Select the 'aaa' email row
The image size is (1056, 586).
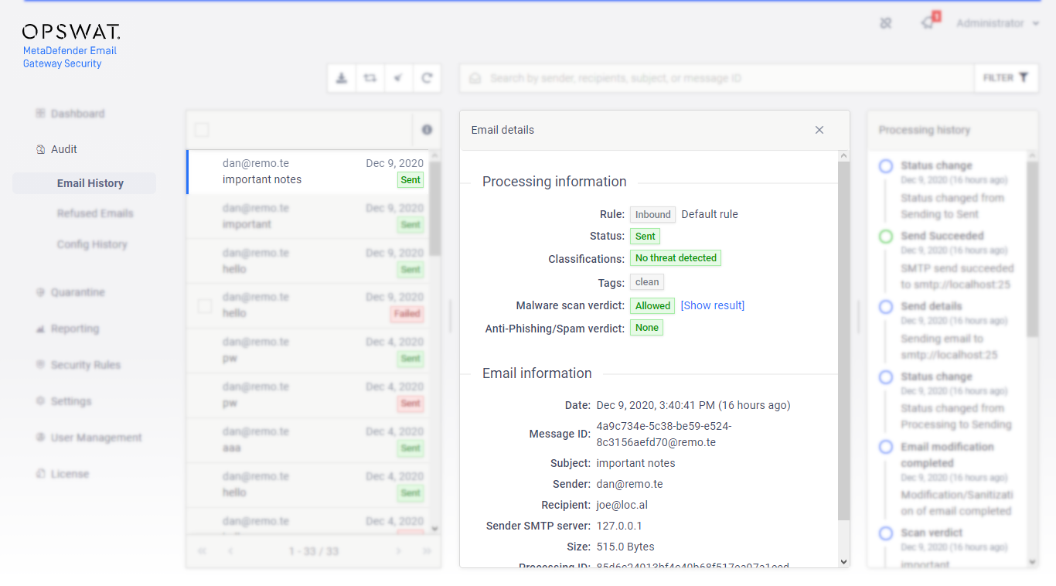(x=308, y=440)
